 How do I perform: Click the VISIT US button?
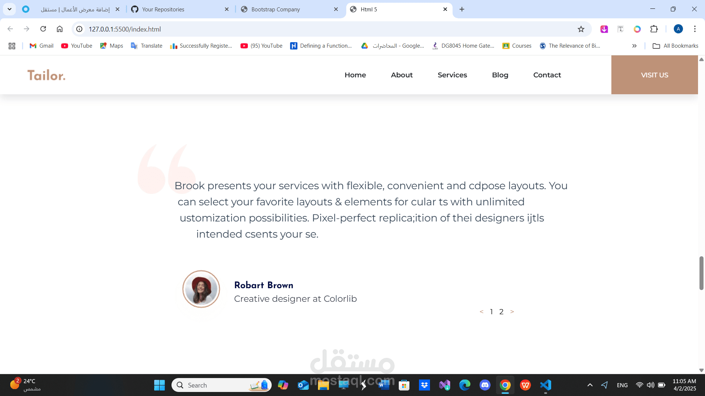(654, 75)
